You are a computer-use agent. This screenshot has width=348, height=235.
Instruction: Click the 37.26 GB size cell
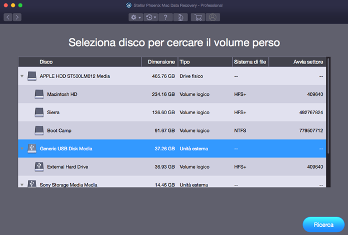pos(165,149)
